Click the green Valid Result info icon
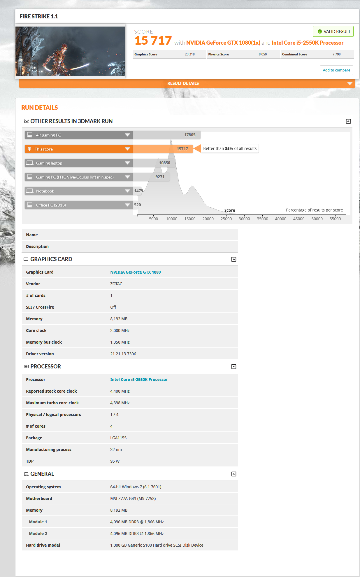Image resolution: width=360 pixels, height=577 pixels. (319, 32)
